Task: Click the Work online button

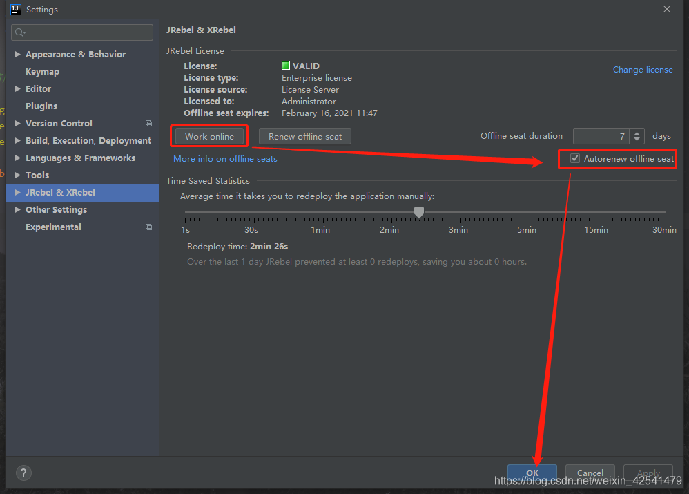Action: coord(209,136)
